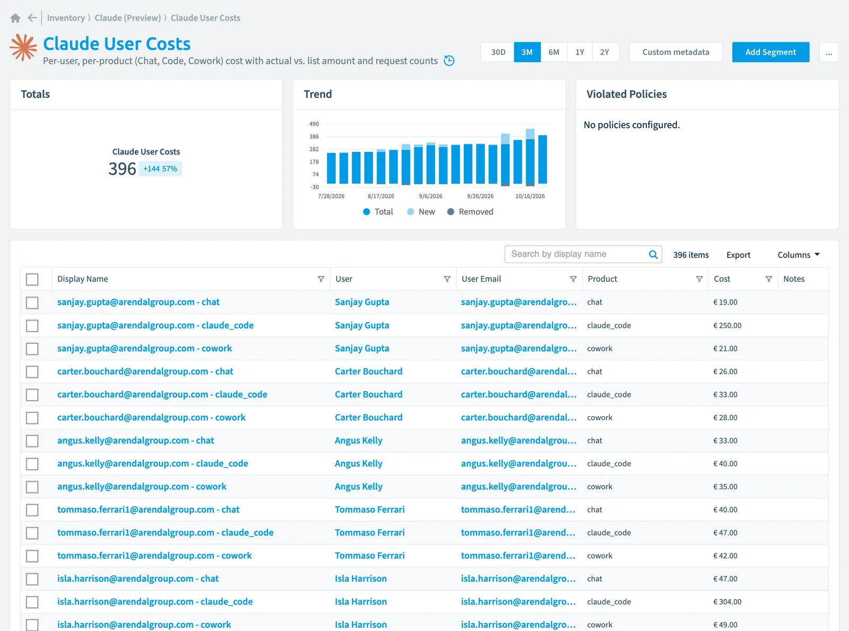Toggle the New series in the legend
This screenshot has height=631, width=849.
point(421,212)
